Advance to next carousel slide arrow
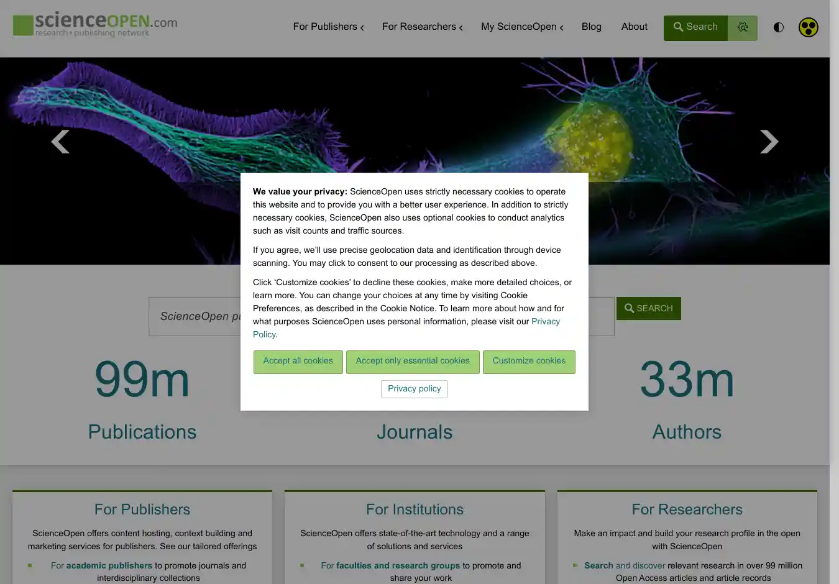This screenshot has height=584, width=839. tap(769, 142)
